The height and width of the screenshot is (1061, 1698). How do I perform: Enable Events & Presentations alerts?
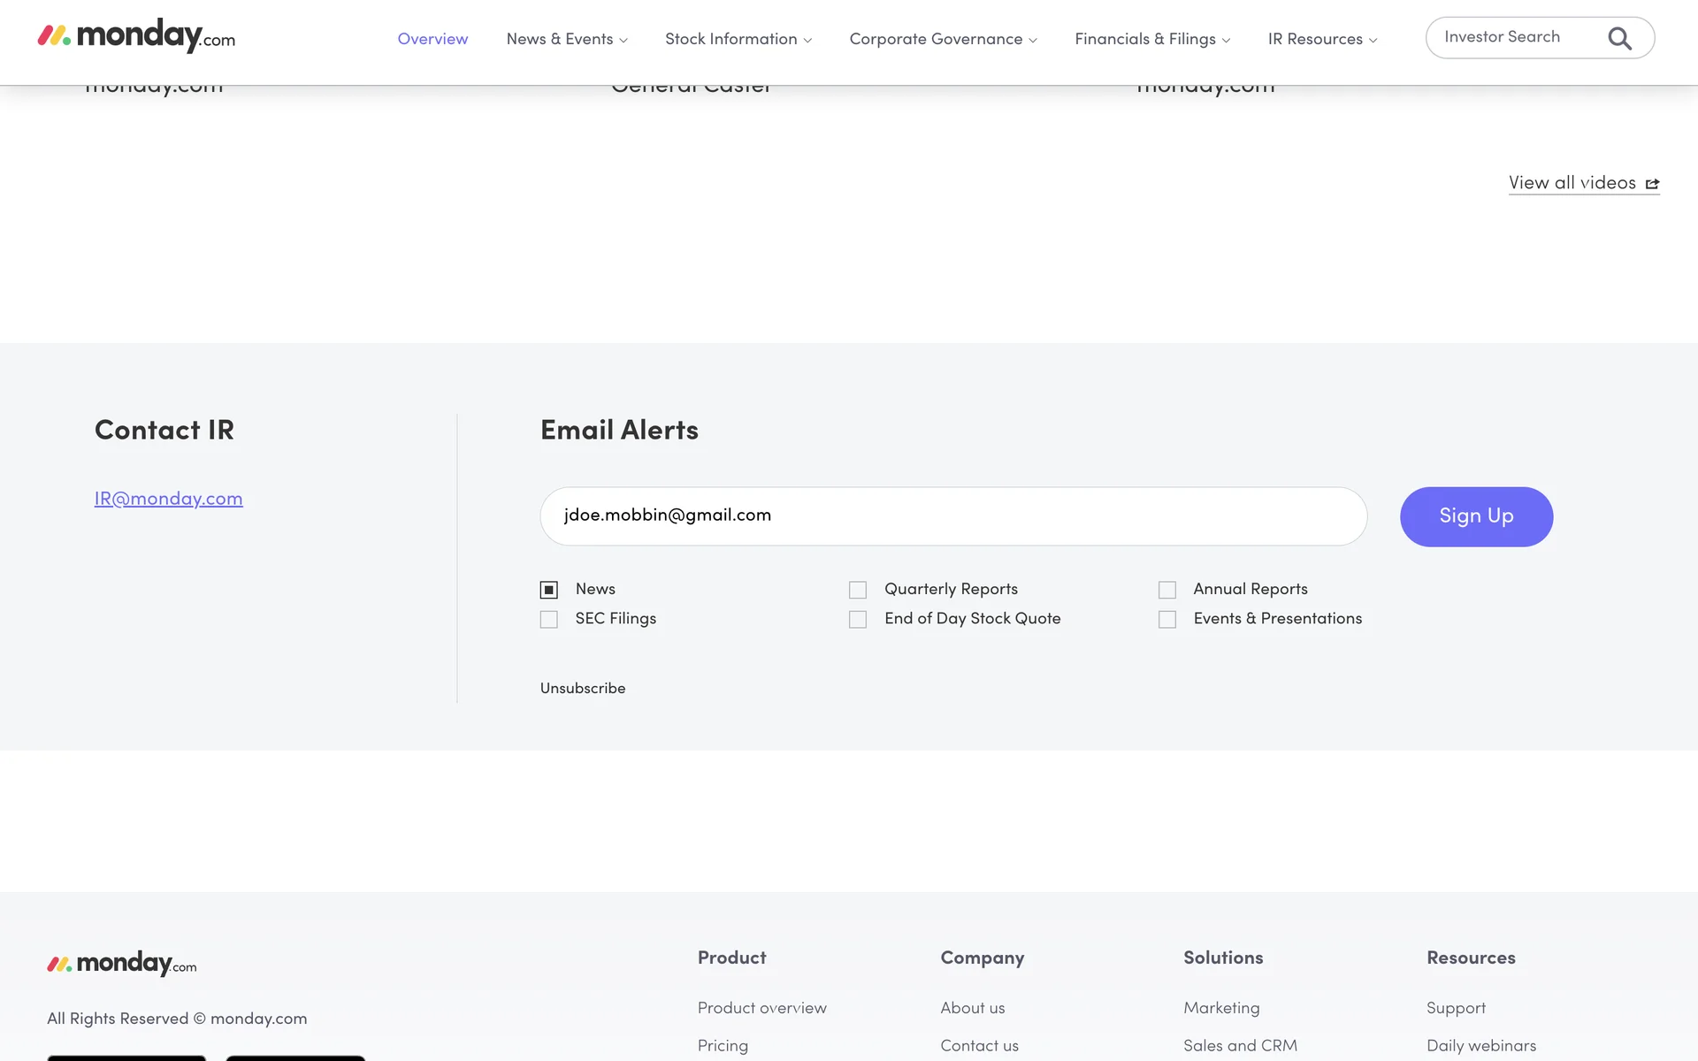pos(1167,619)
